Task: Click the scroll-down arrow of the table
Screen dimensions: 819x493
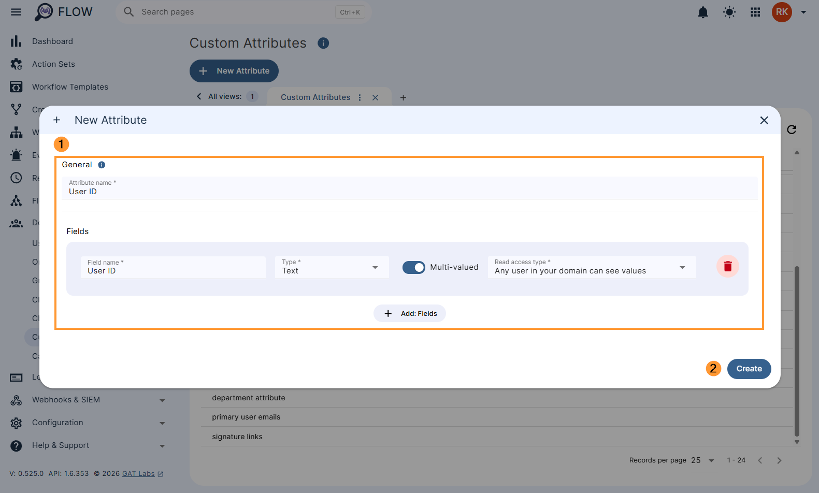Action: point(797,442)
